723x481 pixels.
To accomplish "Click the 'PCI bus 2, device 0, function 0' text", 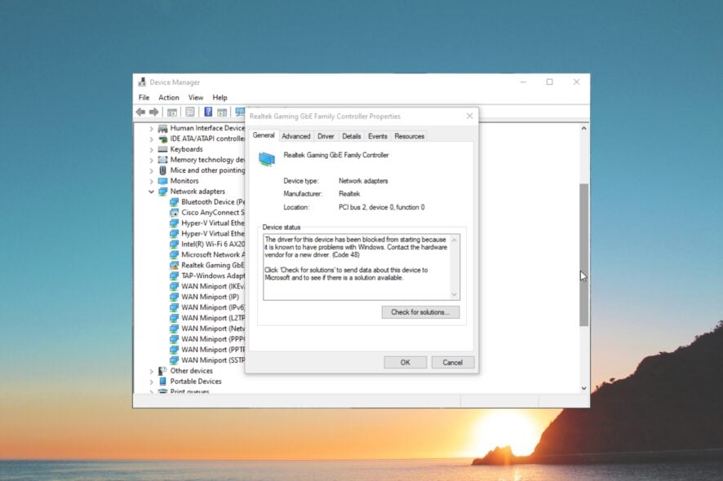I will click(x=382, y=207).
